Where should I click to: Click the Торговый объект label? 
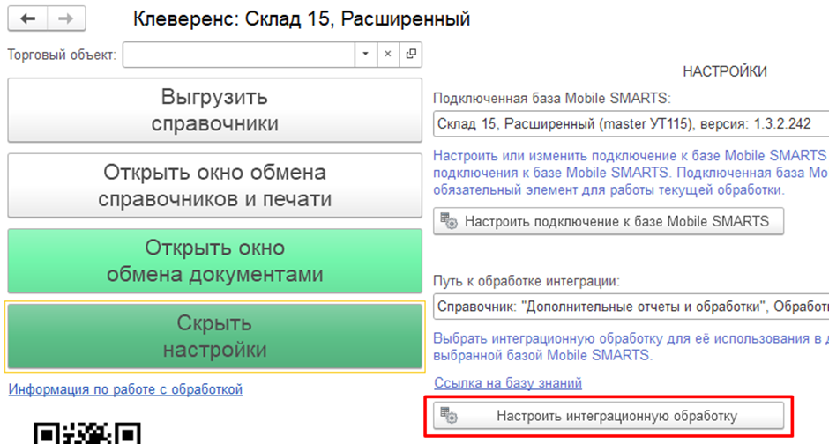coord(62,55)
